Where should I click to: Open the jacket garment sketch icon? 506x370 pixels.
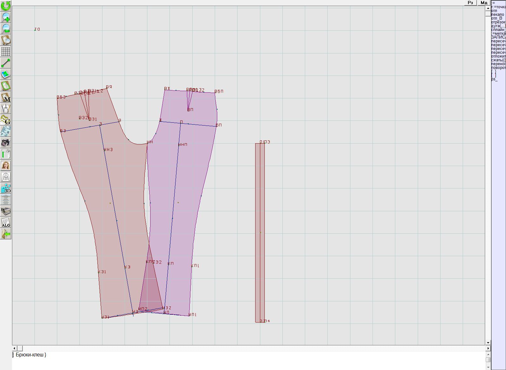tap(6, 177)
